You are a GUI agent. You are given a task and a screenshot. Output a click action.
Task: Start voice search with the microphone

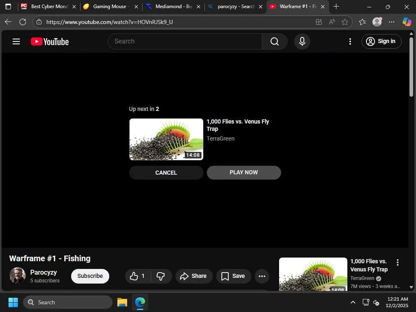tap(302, 41)
